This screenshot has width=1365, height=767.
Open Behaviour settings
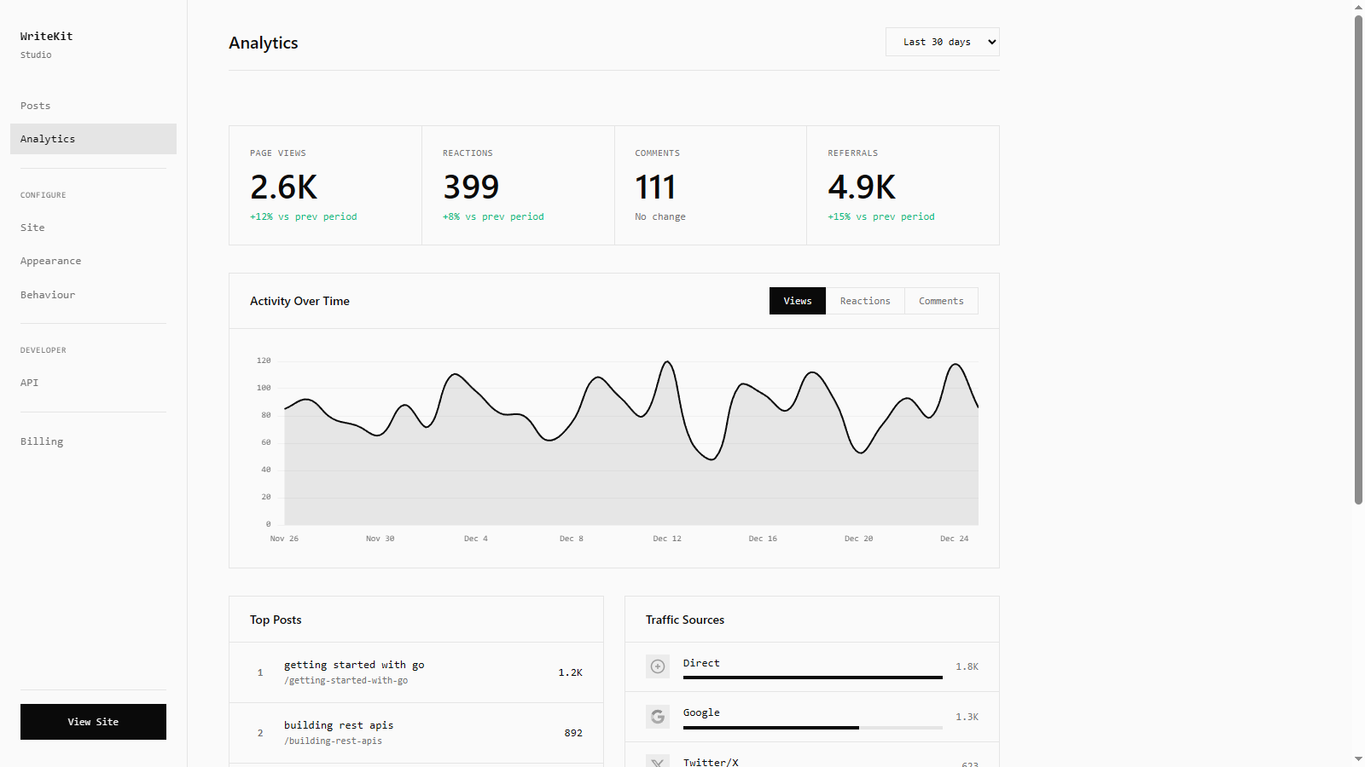(x=48, y=295)
